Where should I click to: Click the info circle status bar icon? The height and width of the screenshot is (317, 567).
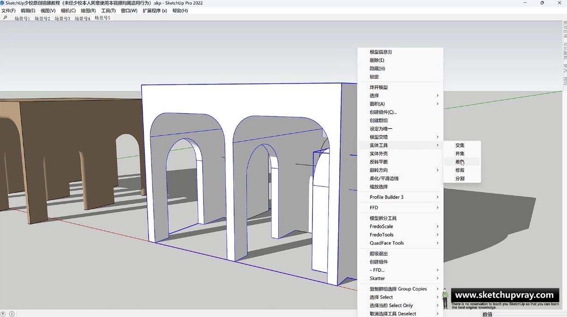pos(12,314)
